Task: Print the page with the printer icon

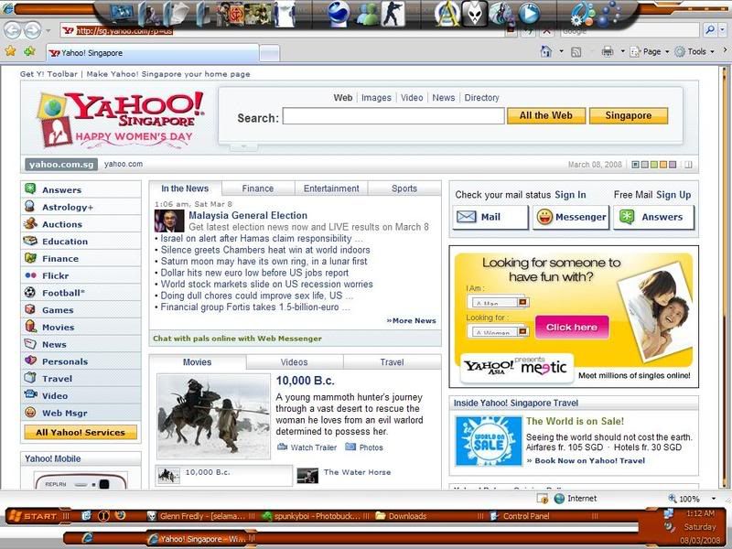Action: click(x=608, y=51)
